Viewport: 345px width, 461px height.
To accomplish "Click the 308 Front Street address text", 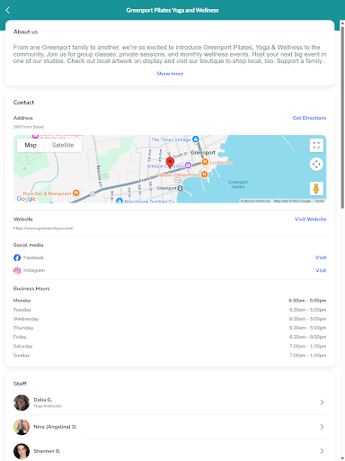I will click(29, 127).
